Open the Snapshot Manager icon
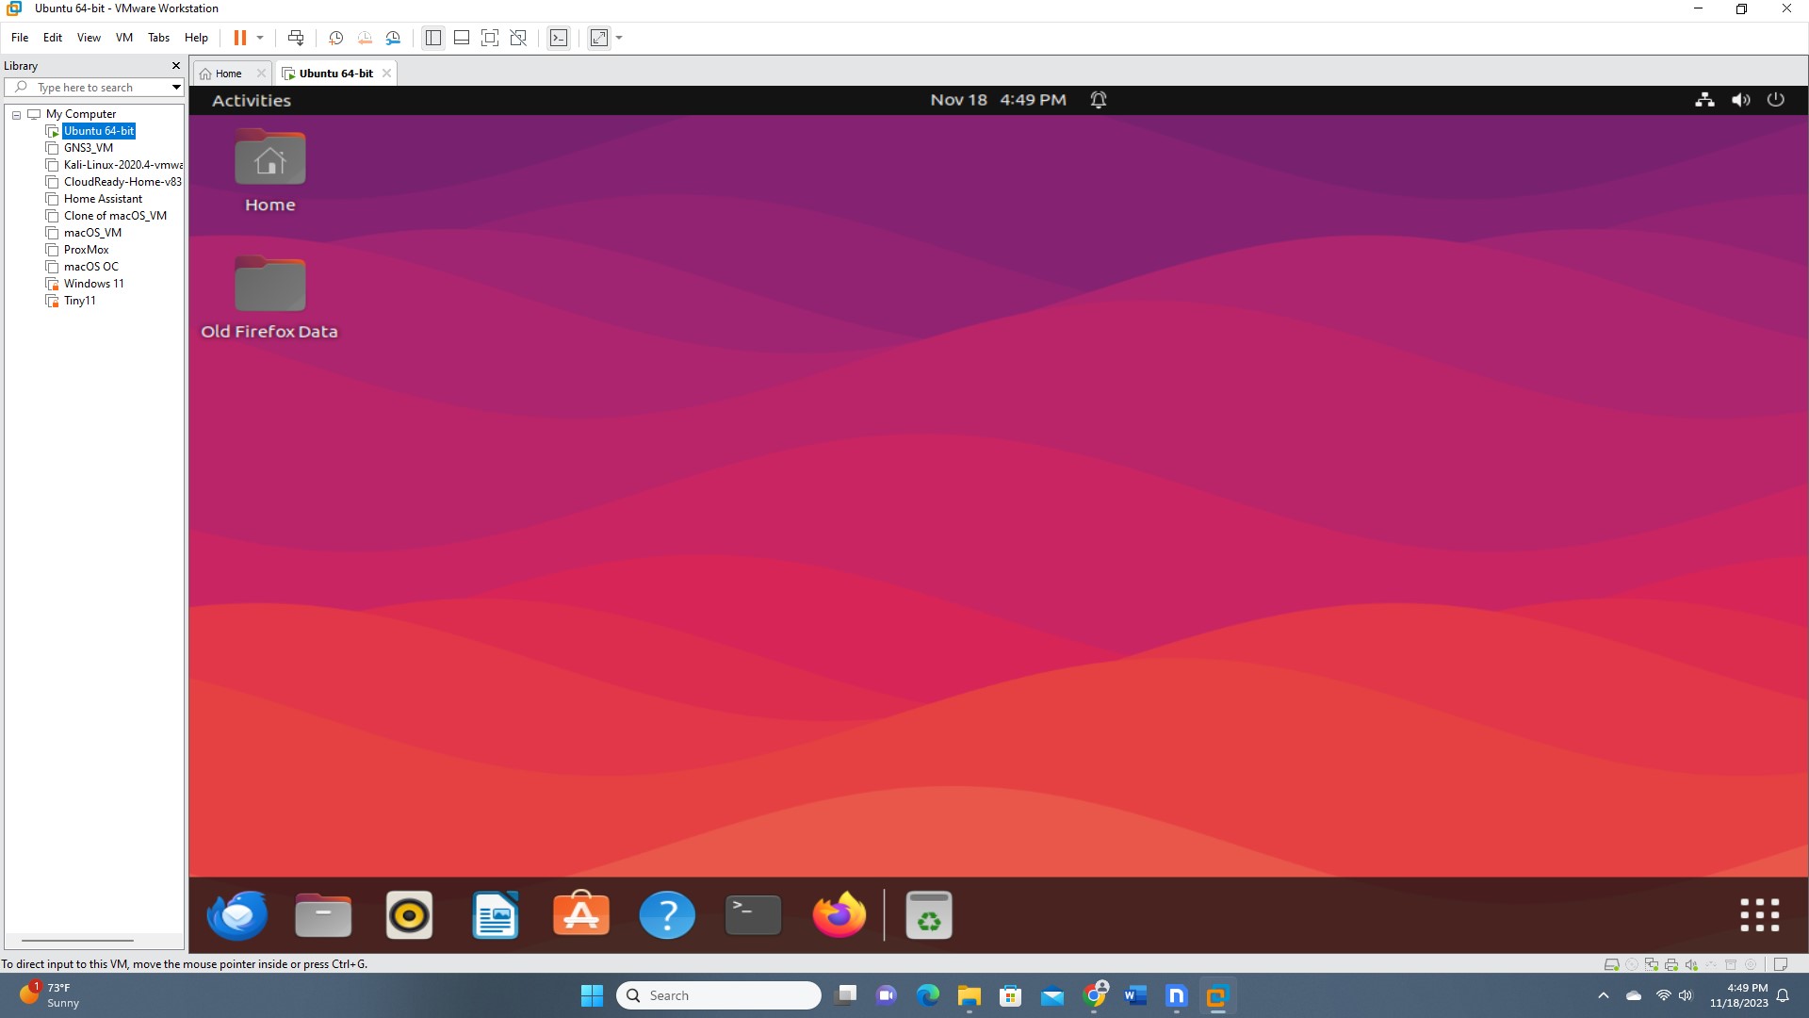 click(x=394, y=38)
